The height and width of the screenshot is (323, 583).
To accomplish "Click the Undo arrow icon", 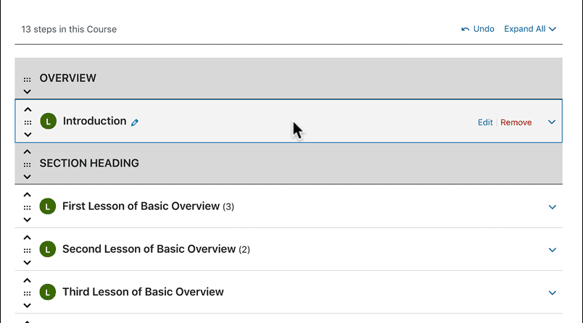I will tap(465, 29).
